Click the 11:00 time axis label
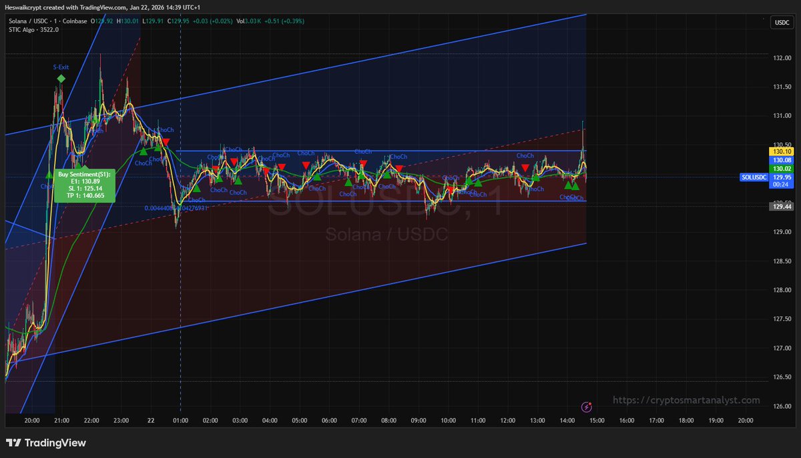The image size is (801, 458). (478, 421)
